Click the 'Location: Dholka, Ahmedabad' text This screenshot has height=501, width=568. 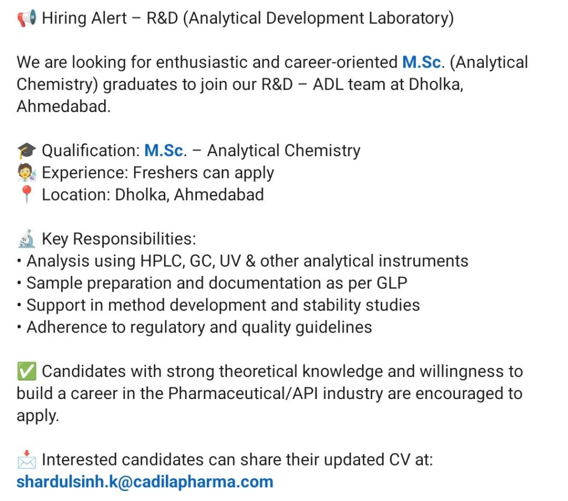[x=153, y=195]
